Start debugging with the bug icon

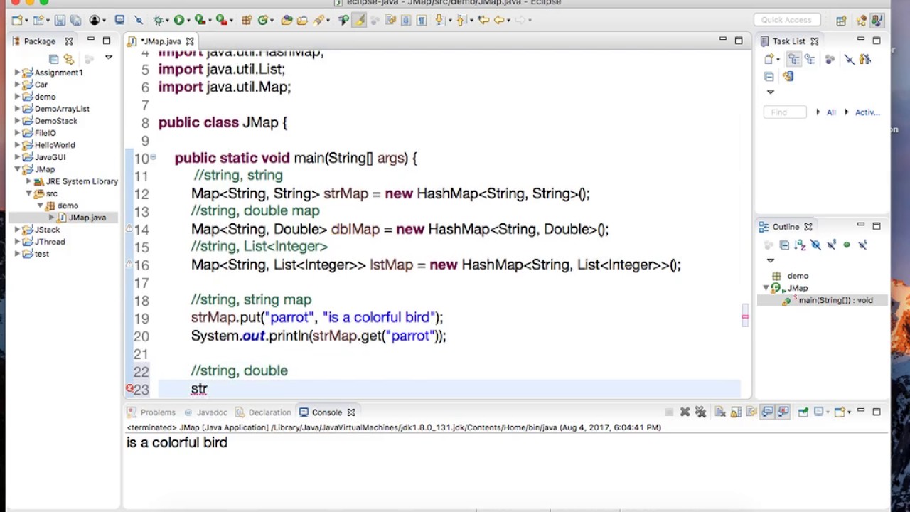[x=157, y=20]
